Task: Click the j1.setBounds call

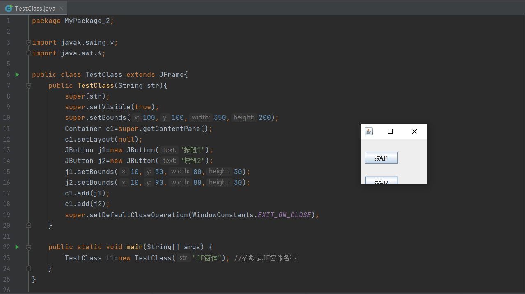Action: (x=89, y=172)
